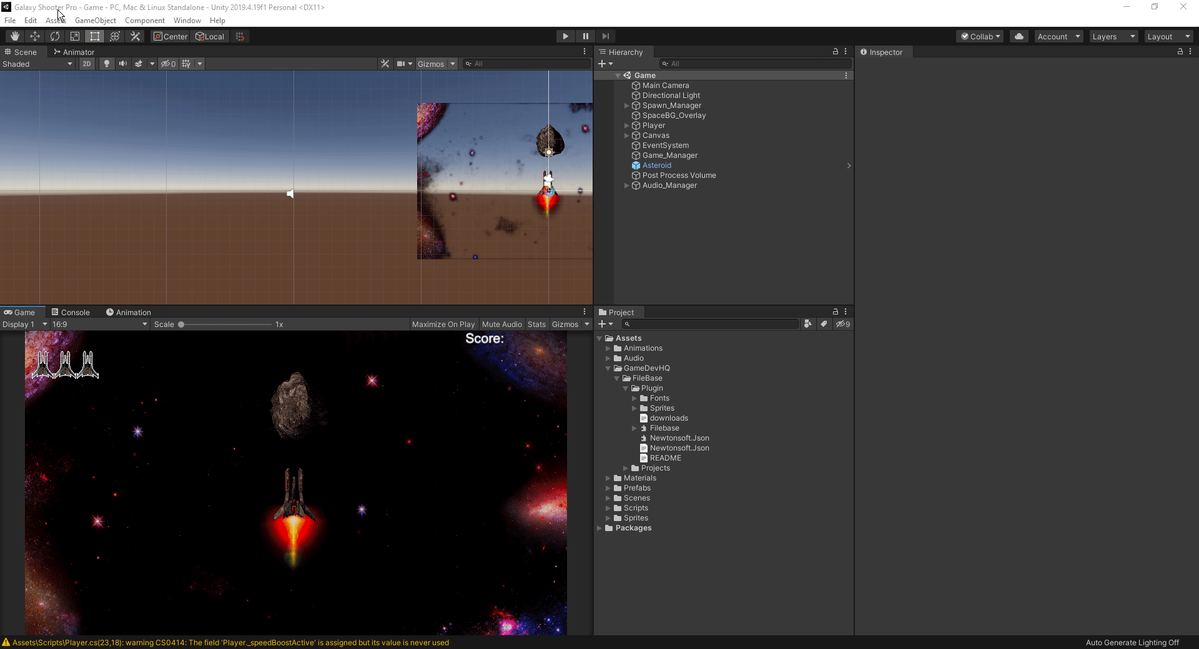
Task: Select Post Process Volume in Hierarchy
Action: 679,175
